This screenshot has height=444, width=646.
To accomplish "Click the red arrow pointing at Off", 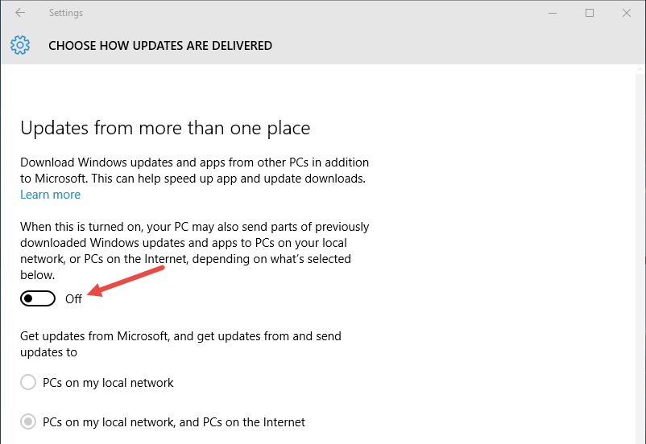I will tap(129, 280).
